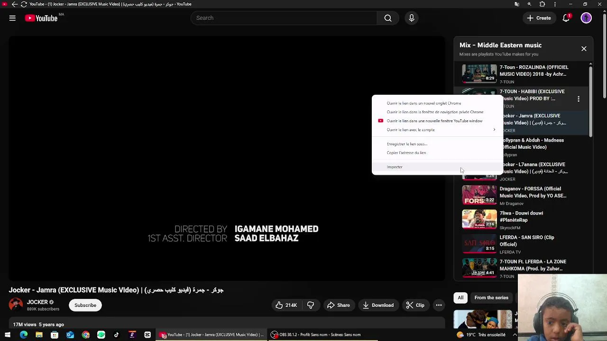This screenshot has width=607, height=341.
Task: Select 'Inspecter' in context menu
Action: (437, 167)
